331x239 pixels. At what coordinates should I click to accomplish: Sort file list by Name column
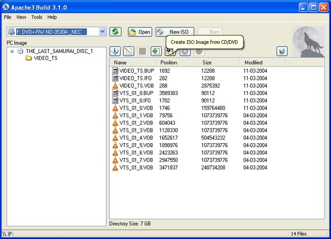[133, 62]
